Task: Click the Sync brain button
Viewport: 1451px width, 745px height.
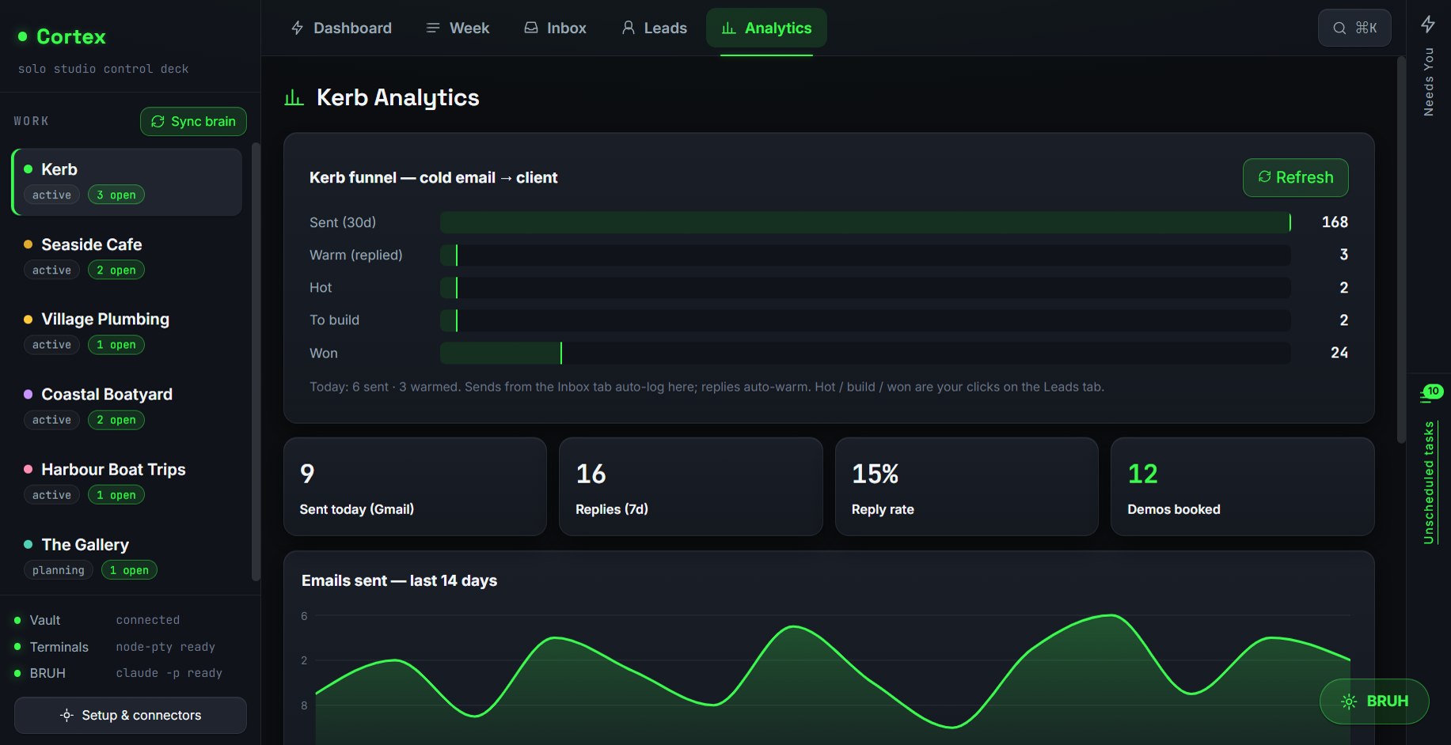Action: (x=193, y=121)
